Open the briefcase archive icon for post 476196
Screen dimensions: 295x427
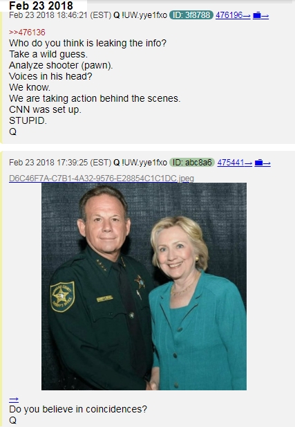pos(260,15)
